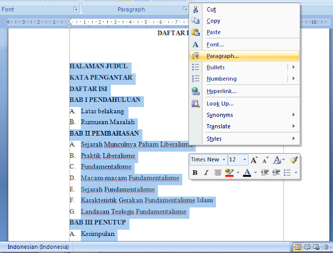
Task: Expand the Numbering submenu arrow
Action: pos(293,78)
